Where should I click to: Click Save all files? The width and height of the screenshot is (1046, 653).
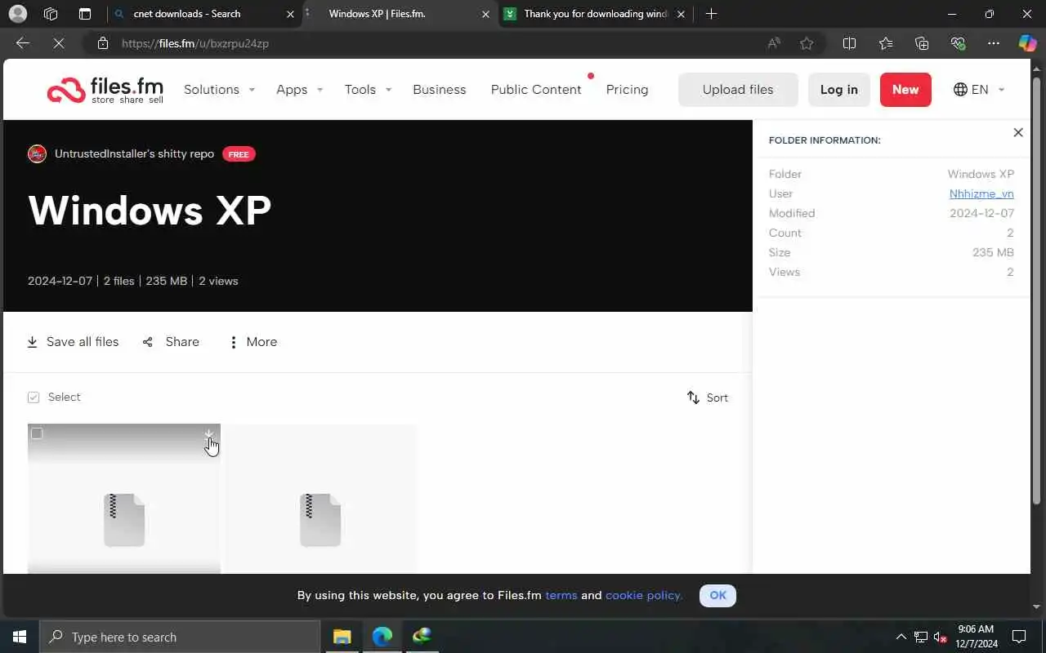(73, 342)
